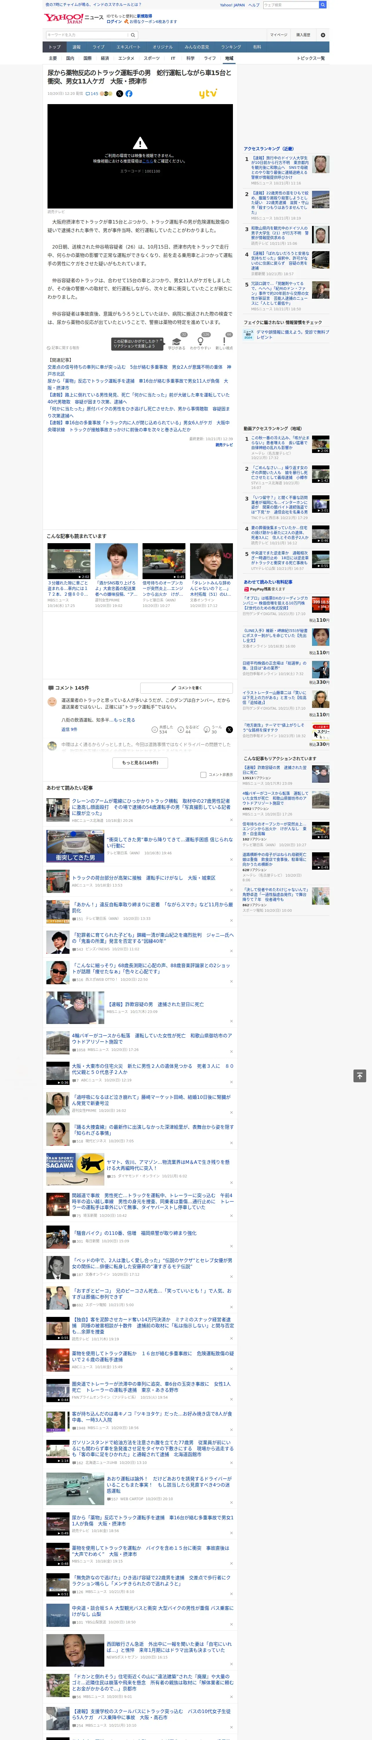Open the 読売テレビ source link below article

coord(224,445)
